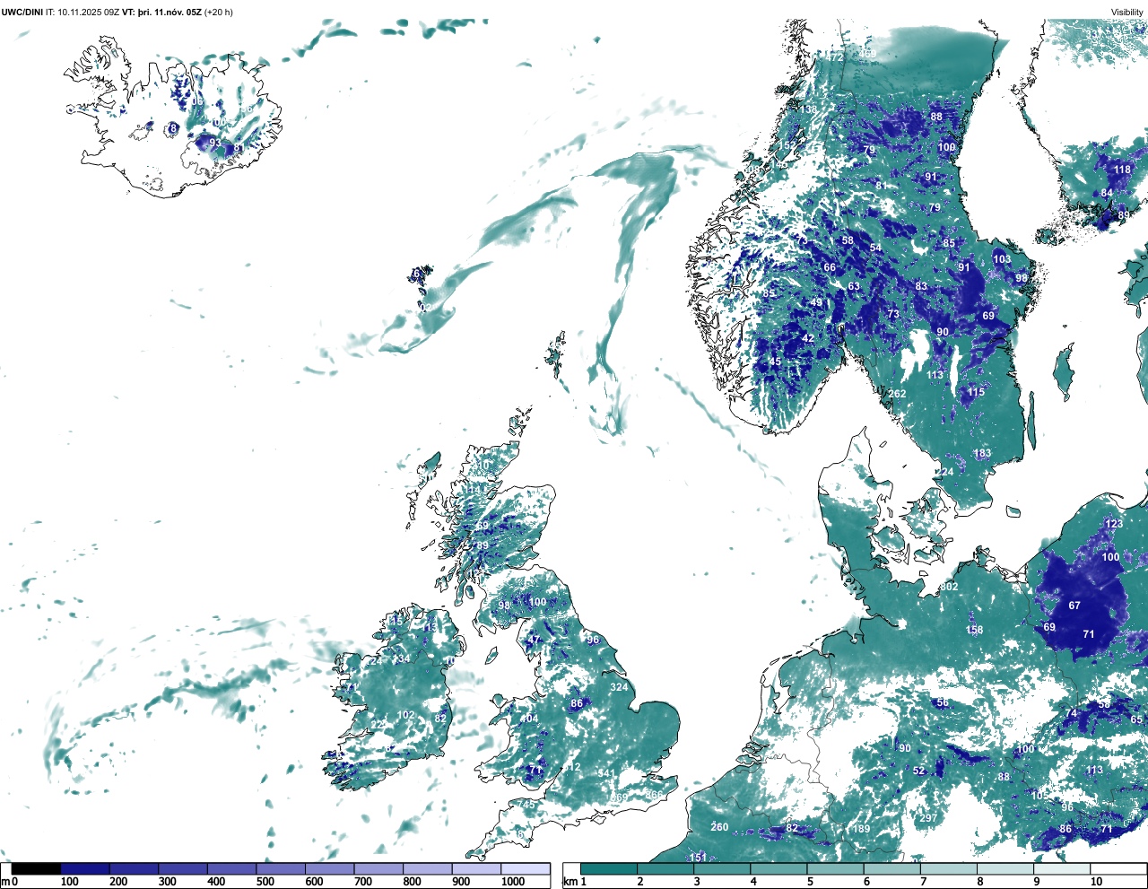
Task: Click the value 183 in southern Sweden
Action: click(x=982, y=453)
